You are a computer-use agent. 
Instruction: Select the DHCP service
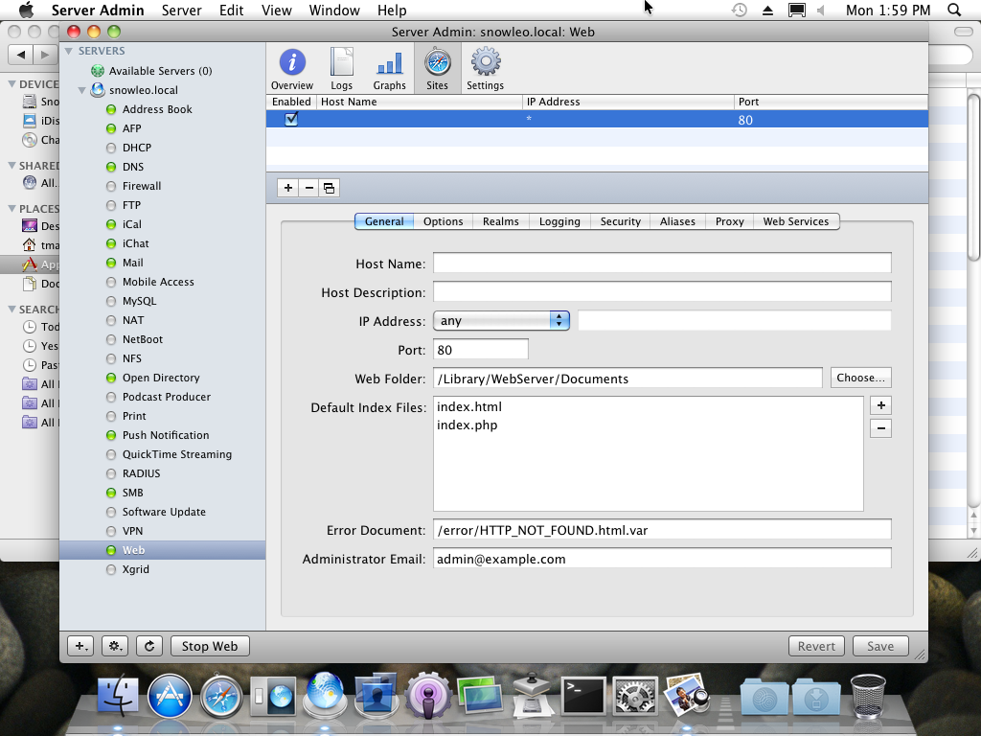[x=136, y=148]
